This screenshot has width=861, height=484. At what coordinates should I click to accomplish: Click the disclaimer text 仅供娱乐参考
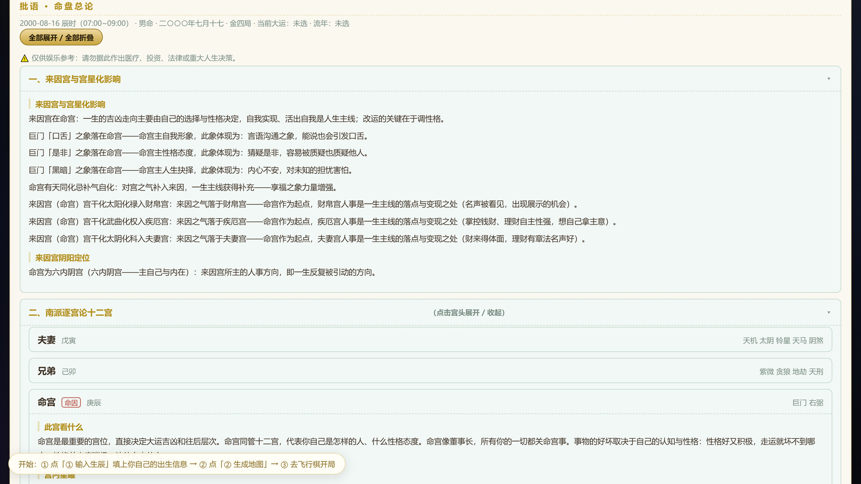(135, 58)
